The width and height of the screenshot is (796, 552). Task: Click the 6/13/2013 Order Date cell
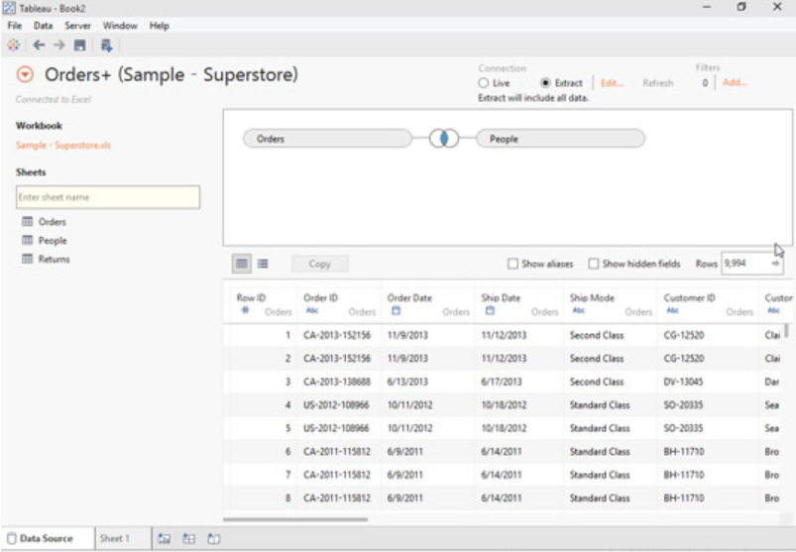coord(407,382)
